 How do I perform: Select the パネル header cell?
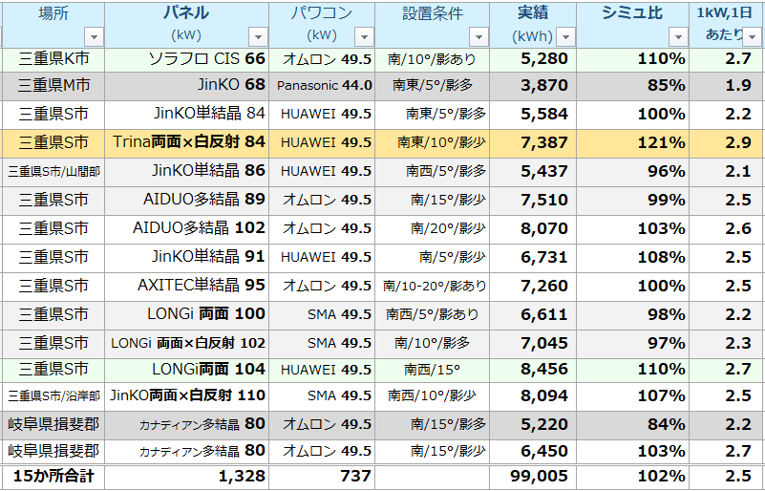tap(187, 26)
